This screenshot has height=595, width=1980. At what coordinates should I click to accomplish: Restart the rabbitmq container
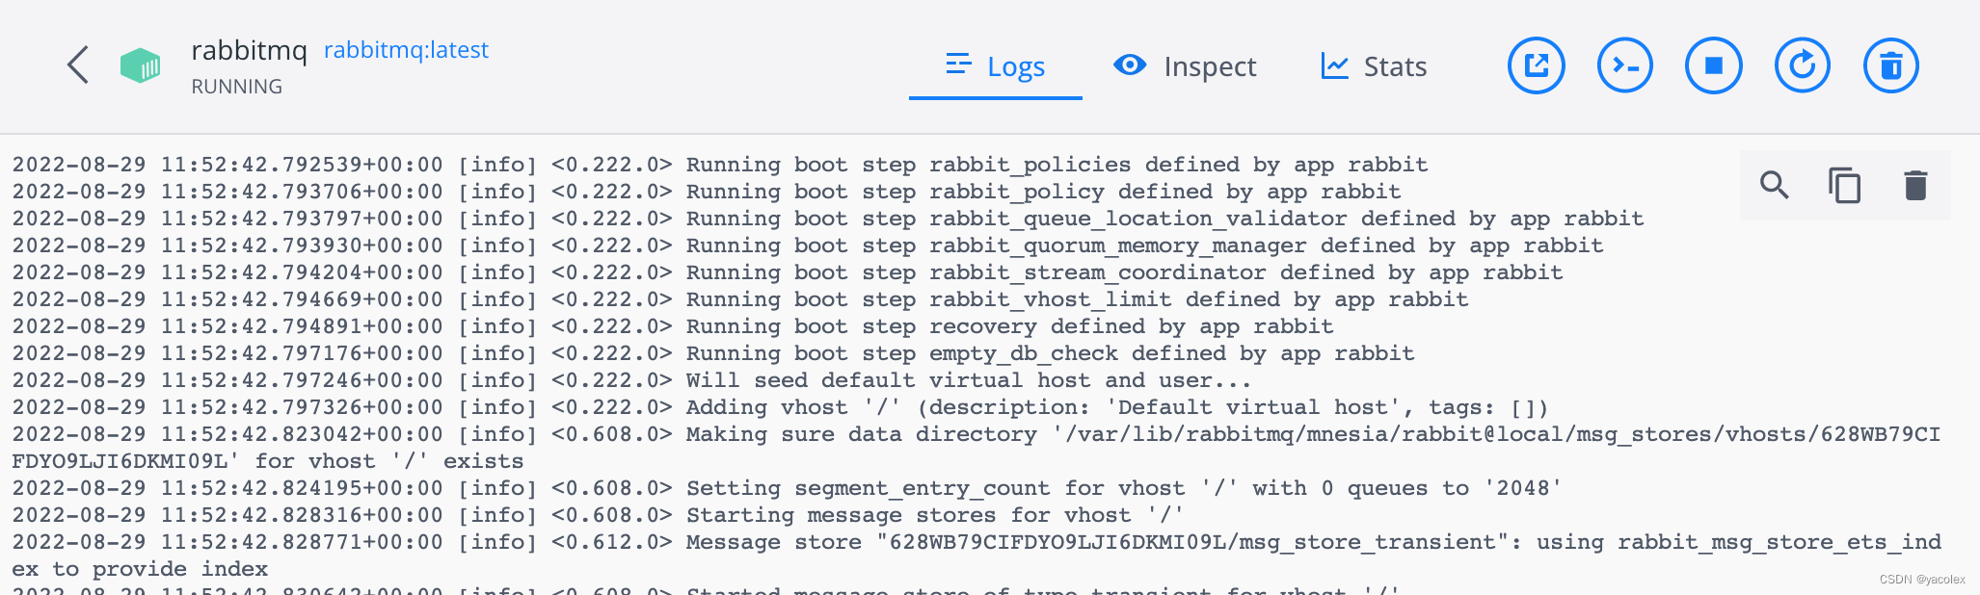pyautogui.click(x=1803, y=65)
